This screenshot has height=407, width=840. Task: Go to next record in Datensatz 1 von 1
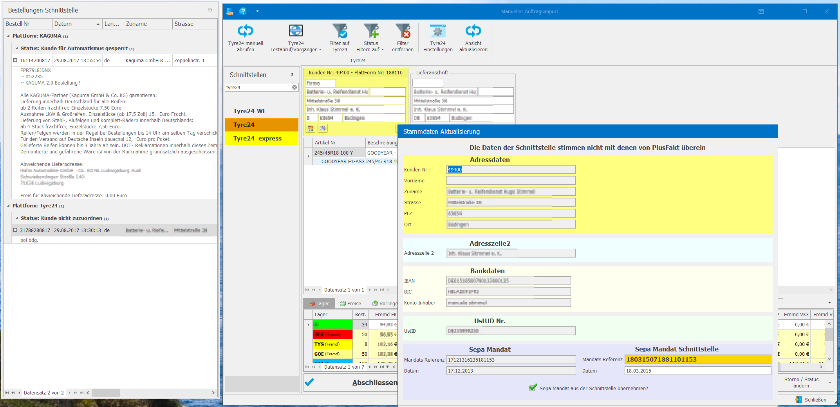(370, 290)
